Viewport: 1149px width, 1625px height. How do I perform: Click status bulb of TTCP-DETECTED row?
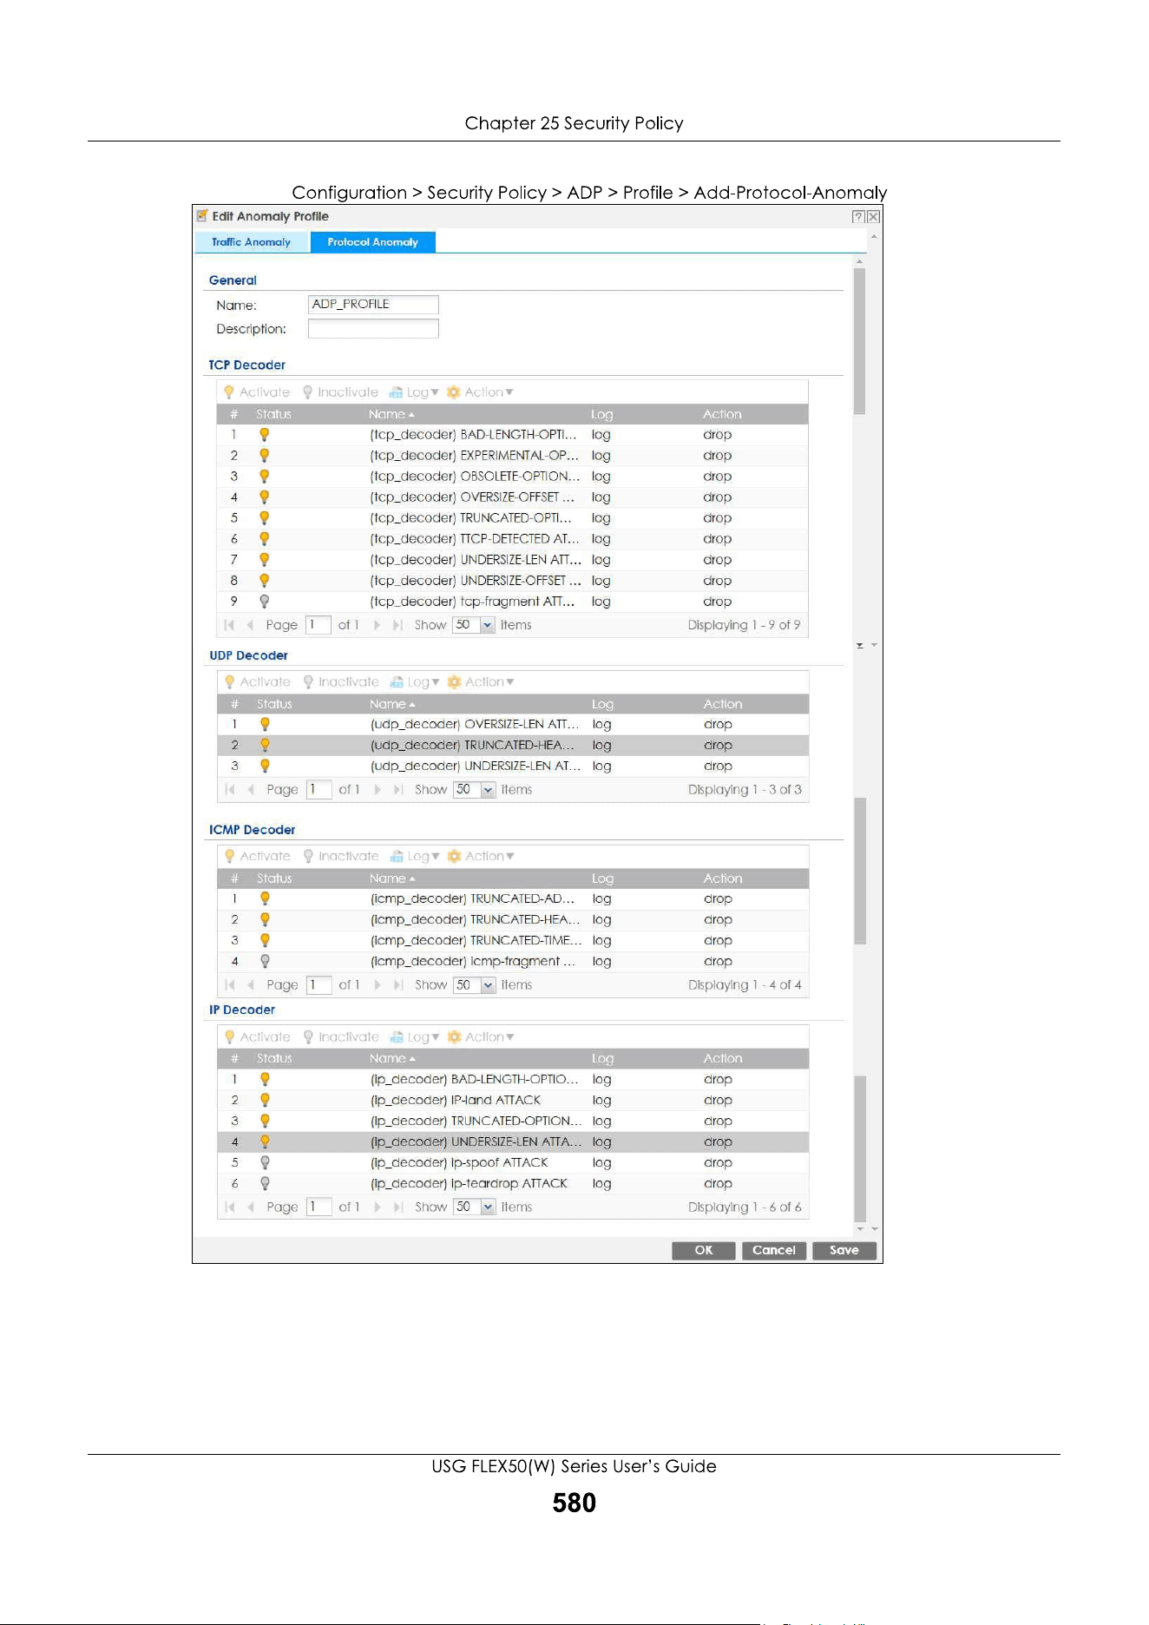pos(264,539)
